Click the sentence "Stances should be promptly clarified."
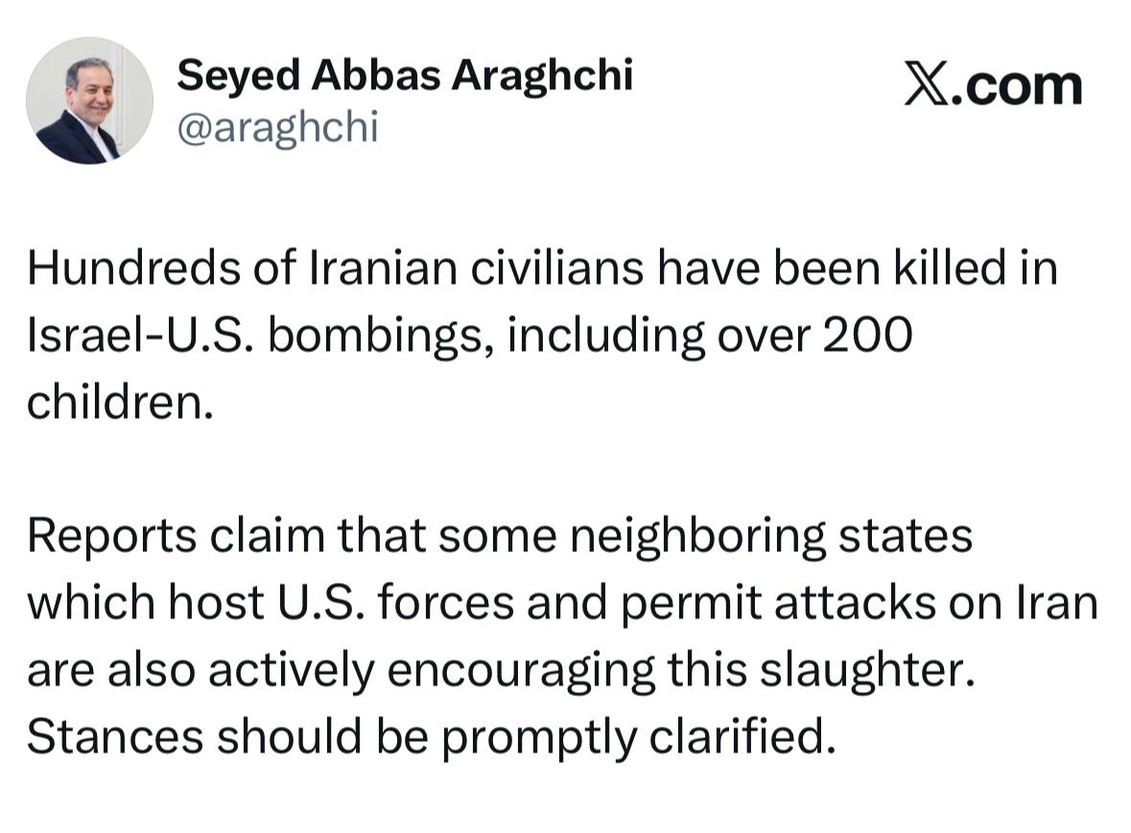 (x=426, y=737)
